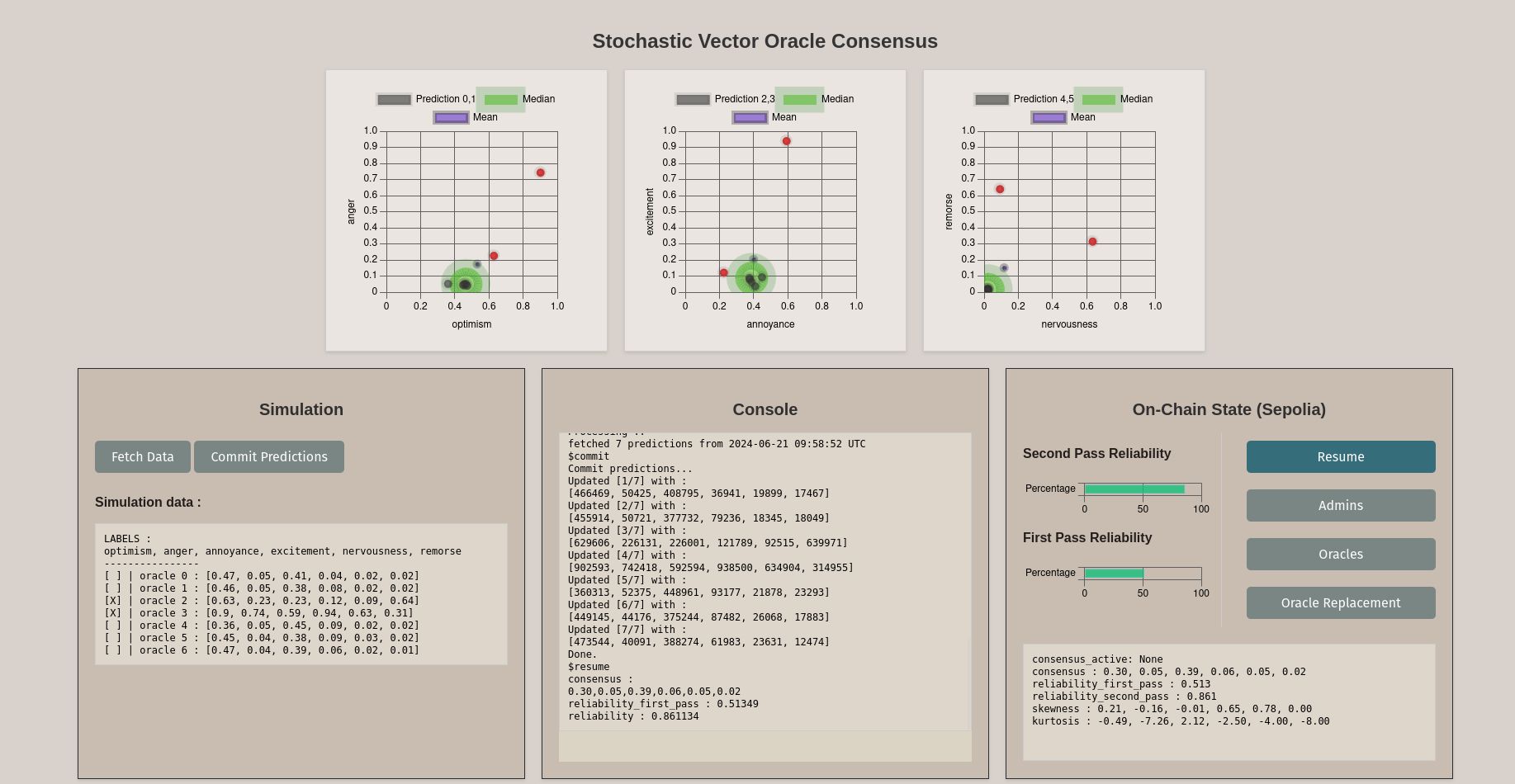1515x784 pixels.
Task: Click red outlier point at optimism 0.9
Action: point(541,172)
